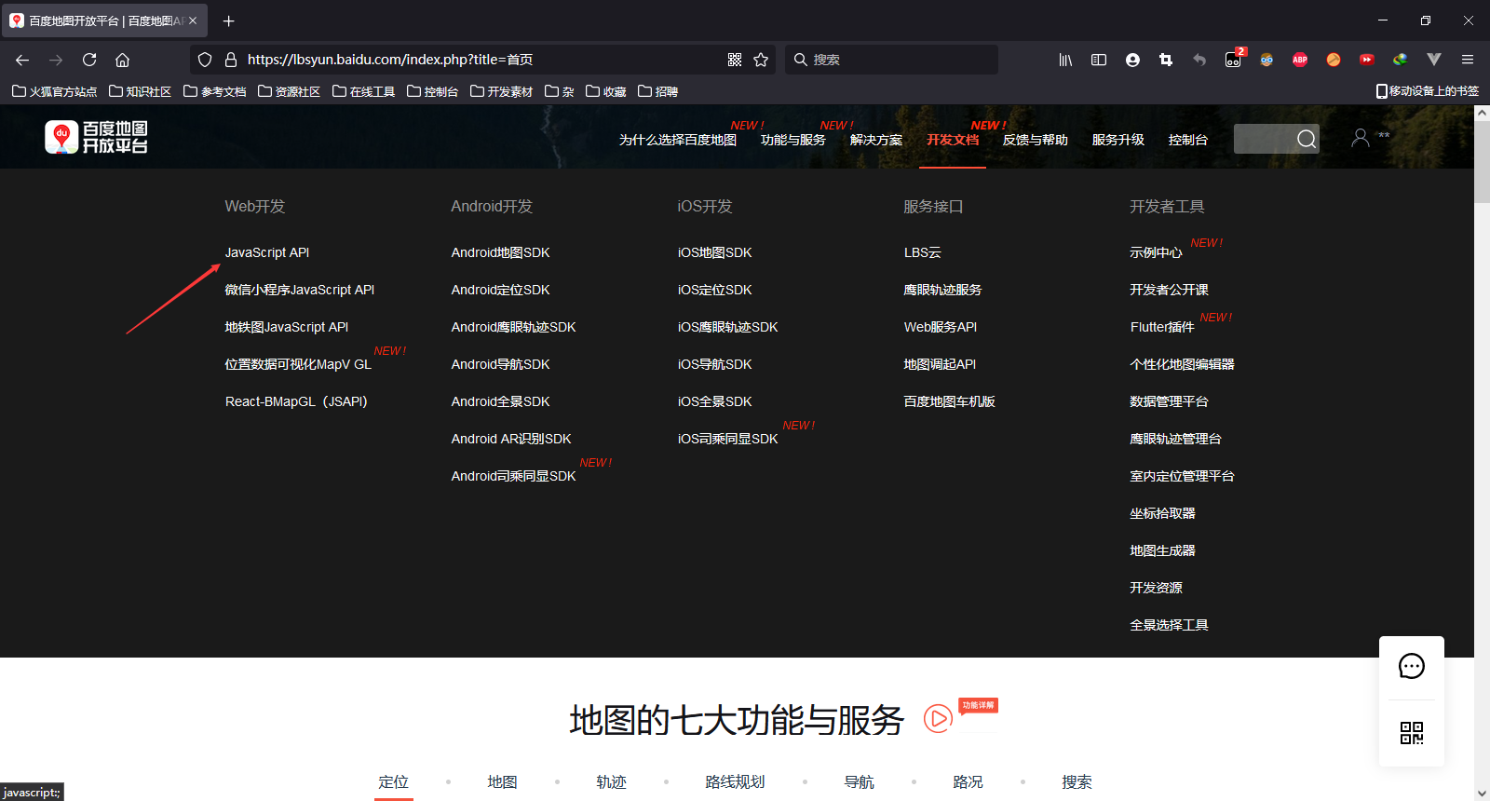Open the Firefox account icon
This screenshot has height=801, width=1490.
[x=1132, y=60]
